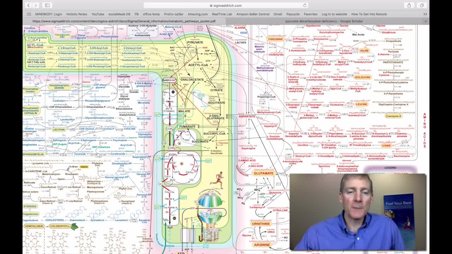Image resolution: width=452 pixels, height=254 pixels.
Task: Open Holistic Notes bookmark
Action: 77,14
